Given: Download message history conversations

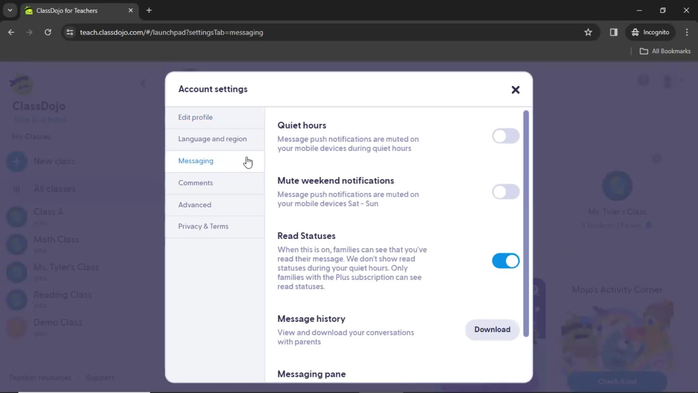Looking at the screenshot, I should [x=492, y=330].
